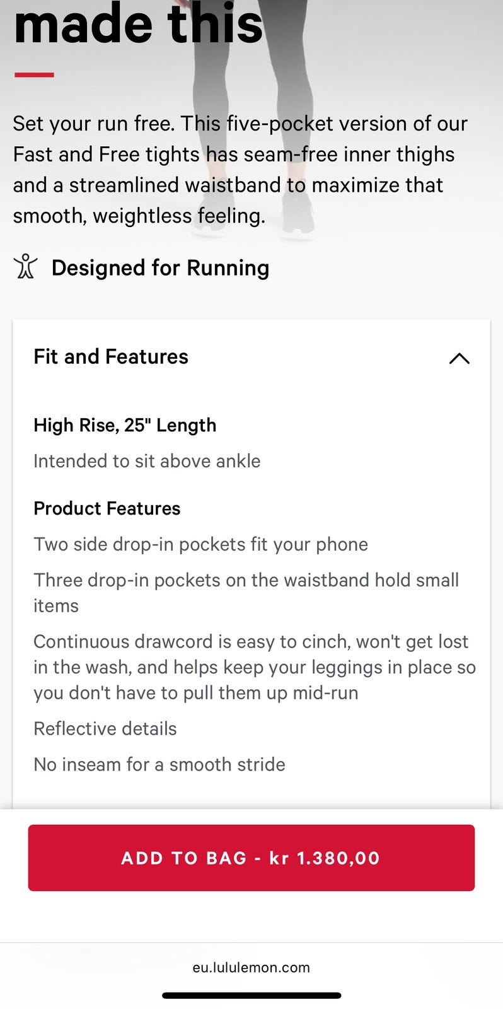Click the running figure icon
Screen dimensions: 503x1009
[x=25, y=267]
